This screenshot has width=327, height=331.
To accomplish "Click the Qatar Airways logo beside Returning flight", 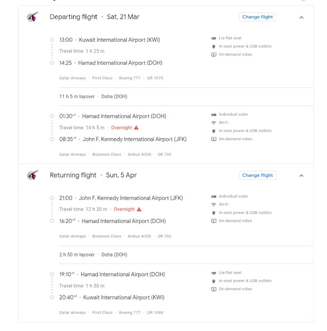I will click(x=33, y=175).
